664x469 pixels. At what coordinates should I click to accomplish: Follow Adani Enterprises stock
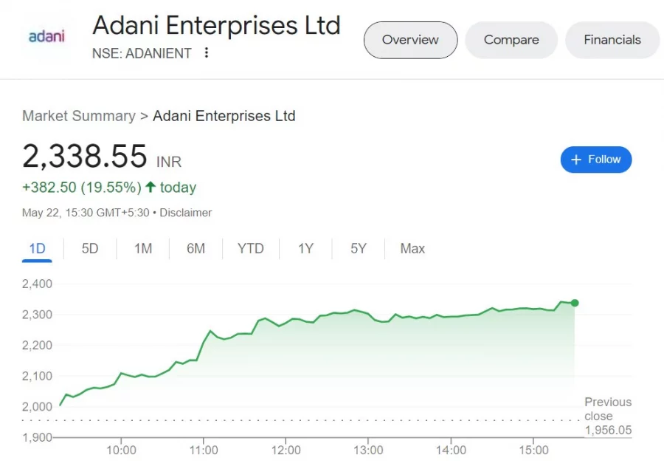(596, 160)
